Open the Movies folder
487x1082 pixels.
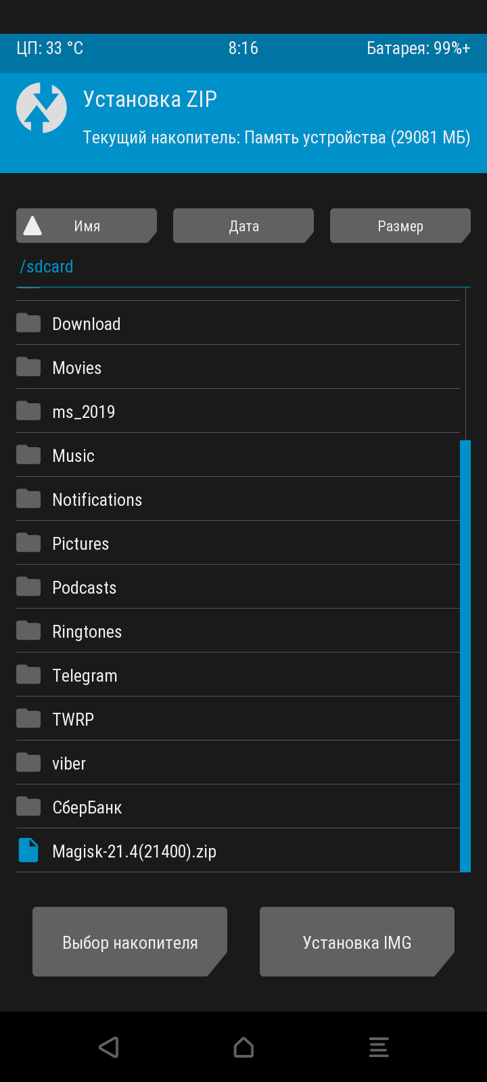tap(77, 368)
